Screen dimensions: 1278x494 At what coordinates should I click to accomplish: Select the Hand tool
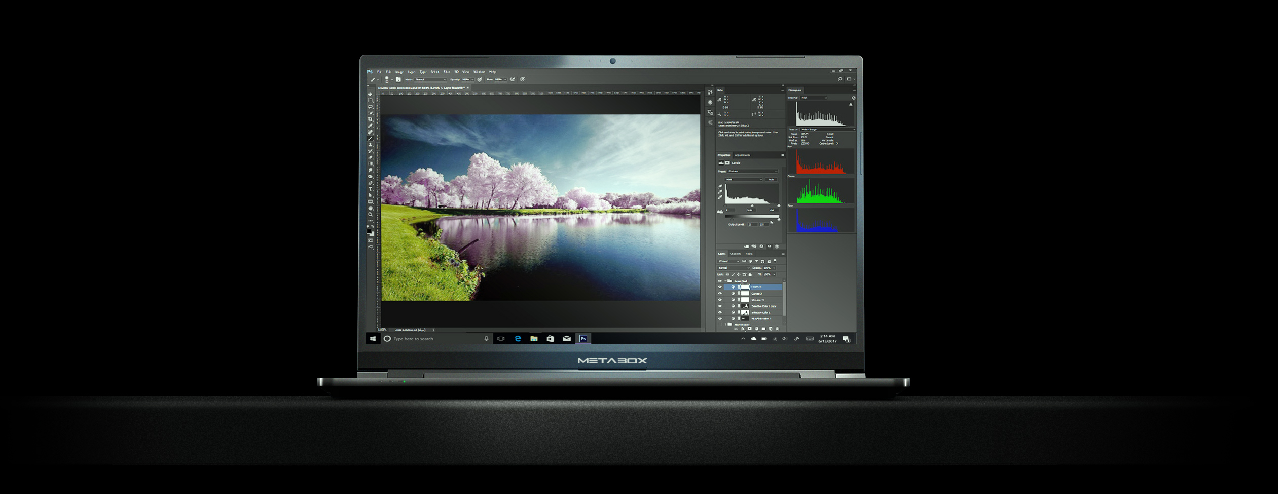point(370,208)
